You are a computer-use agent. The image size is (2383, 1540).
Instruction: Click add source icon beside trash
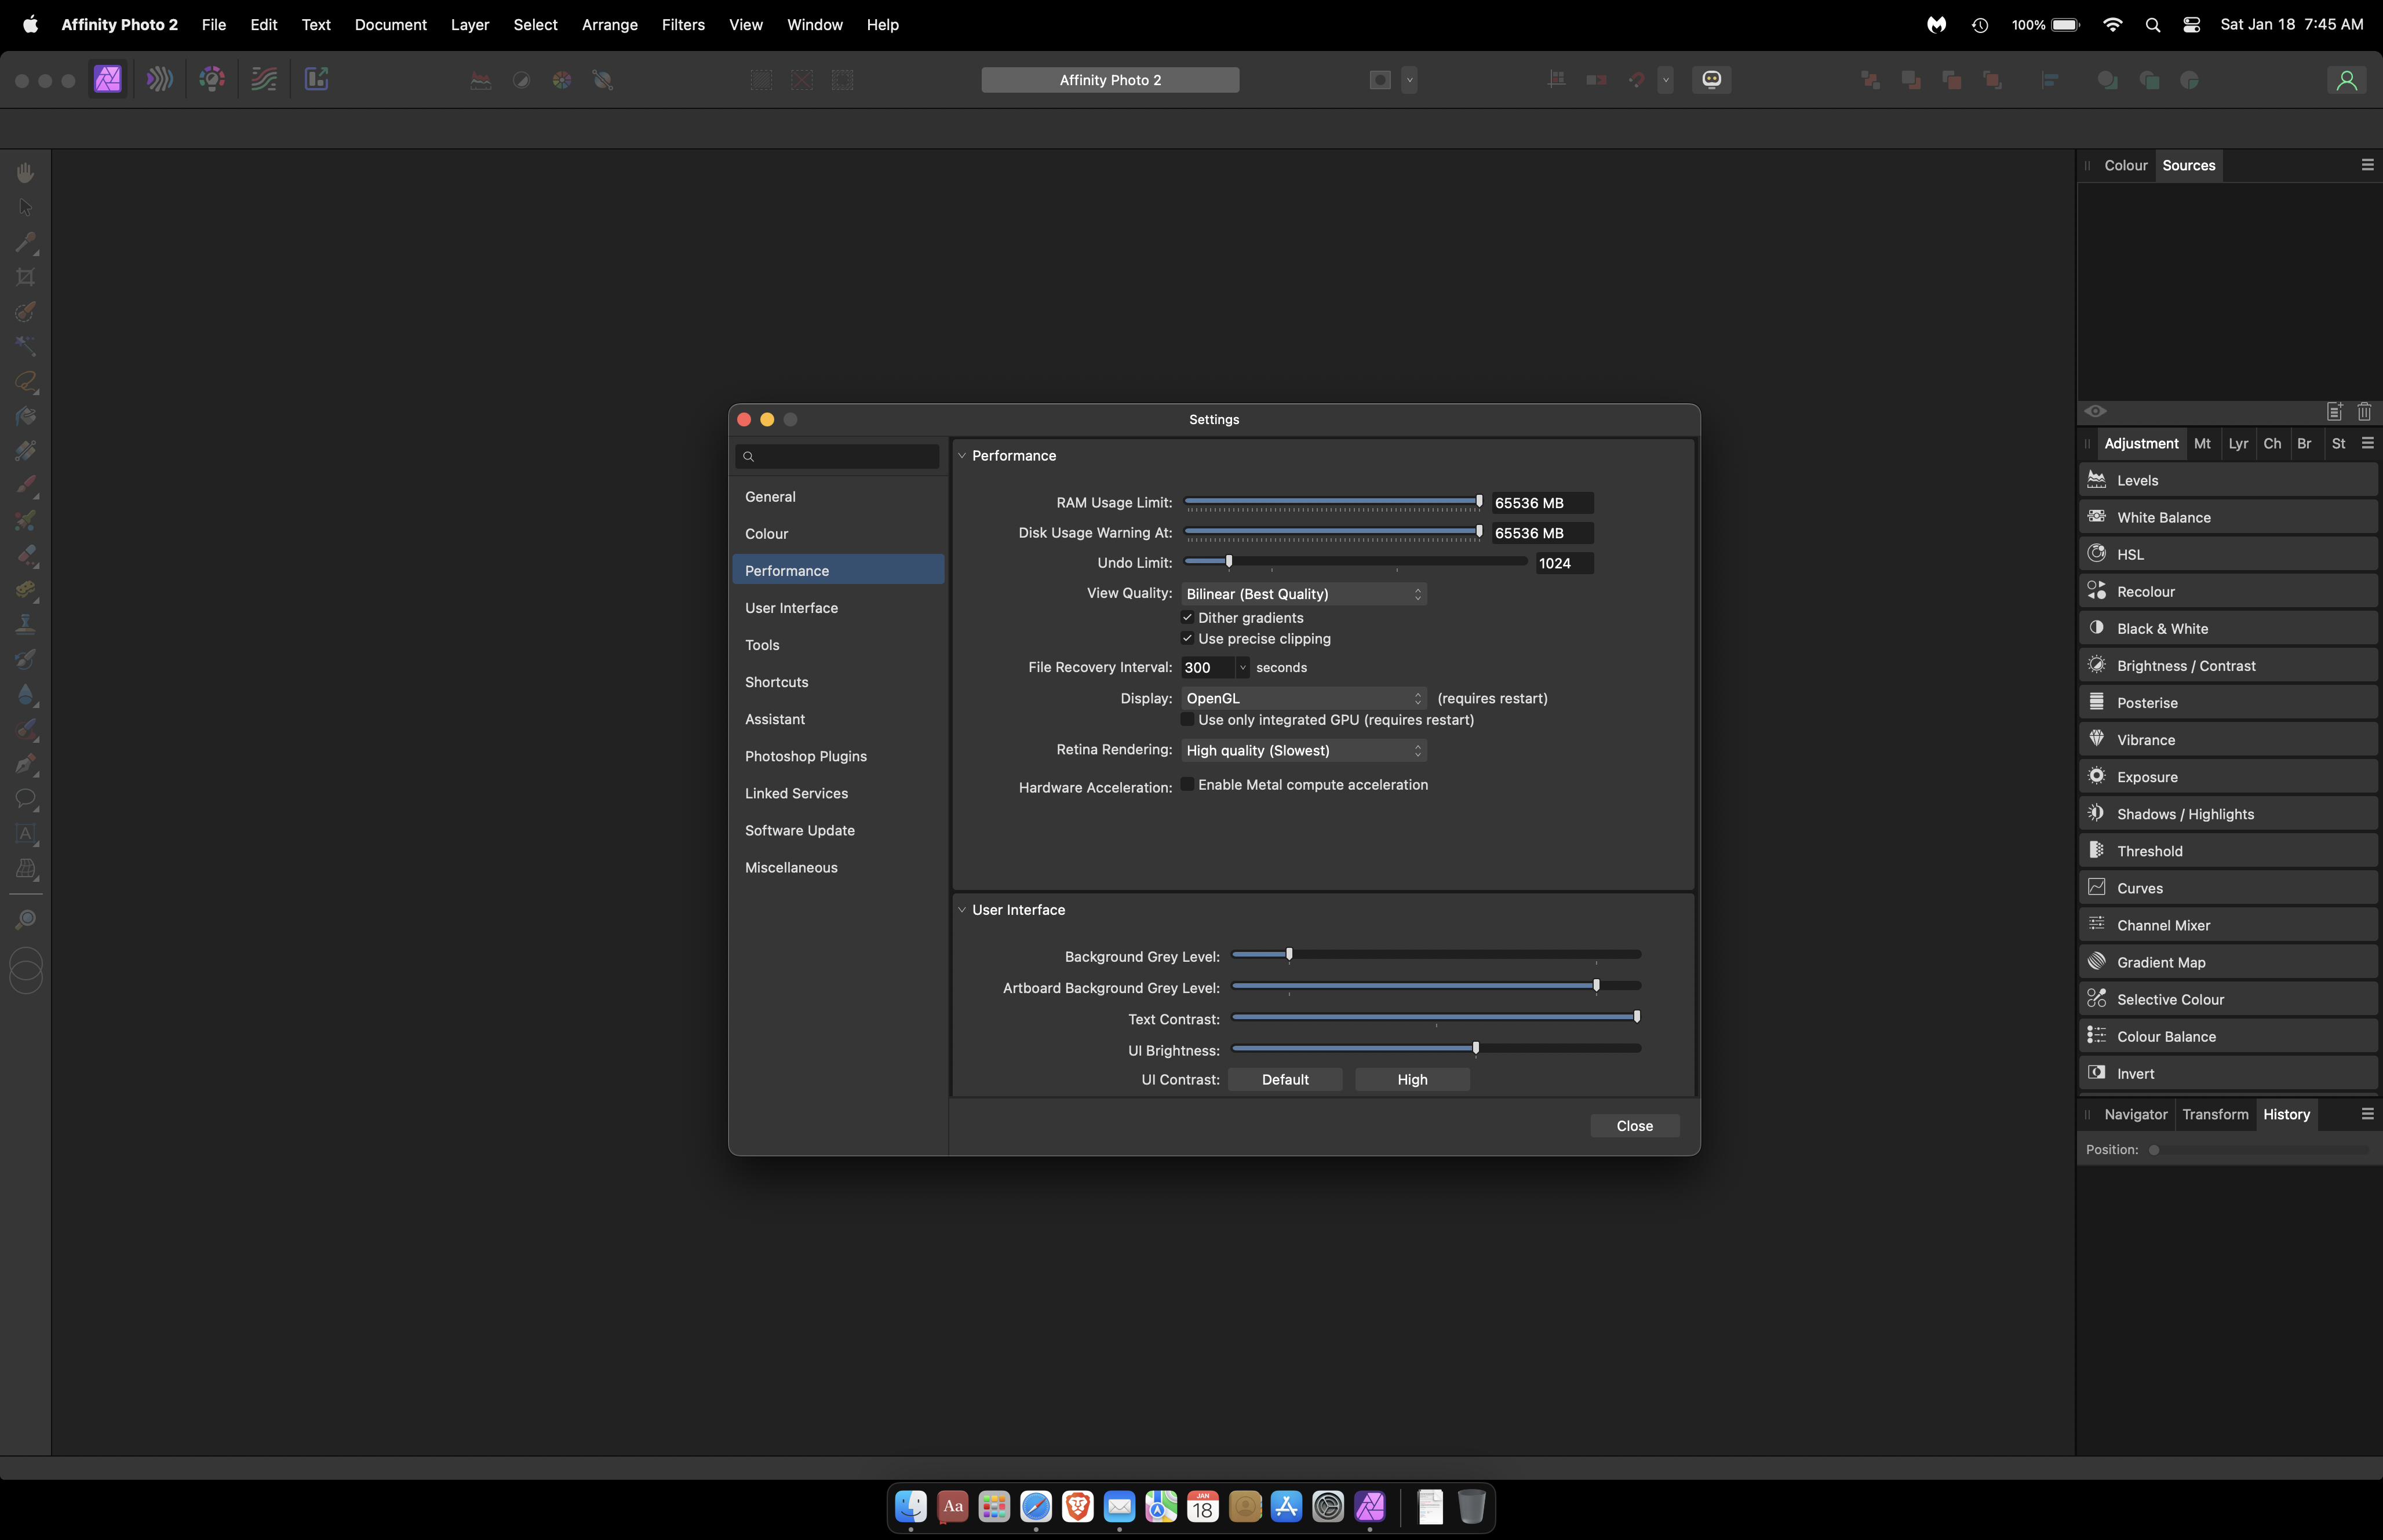click(x=2334, y=411)
